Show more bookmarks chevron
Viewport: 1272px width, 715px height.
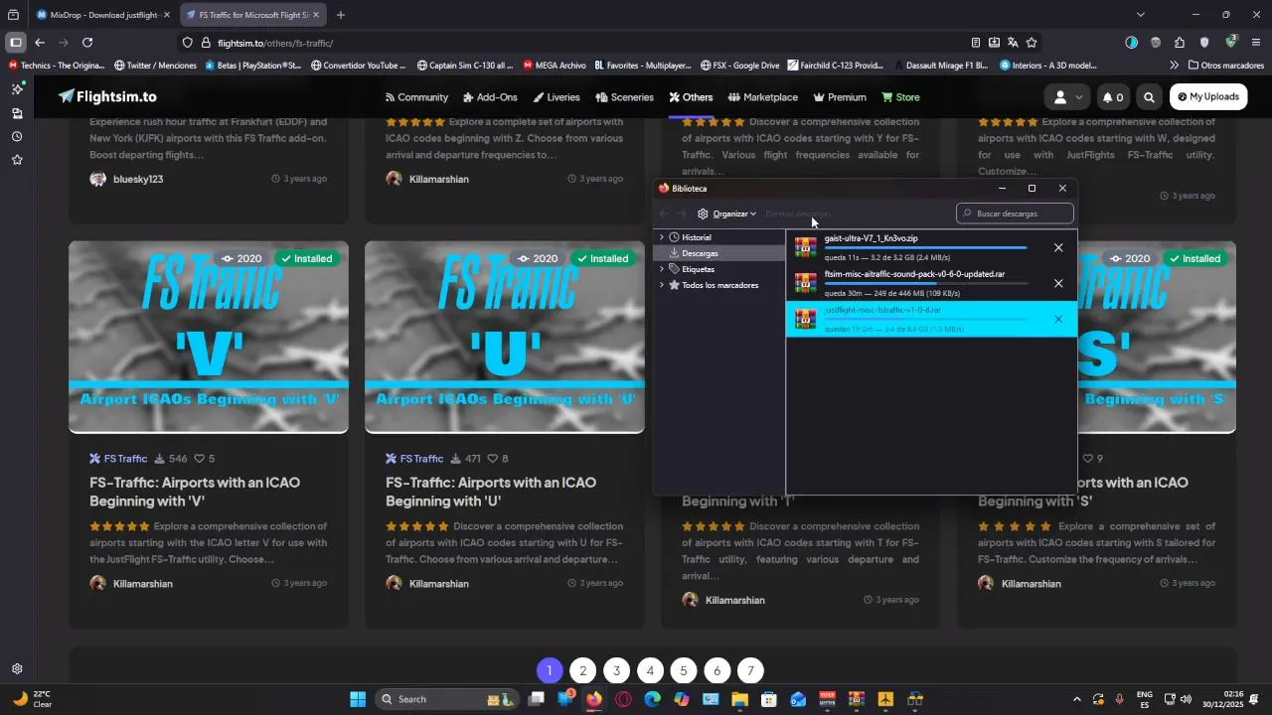[1174, 66]
